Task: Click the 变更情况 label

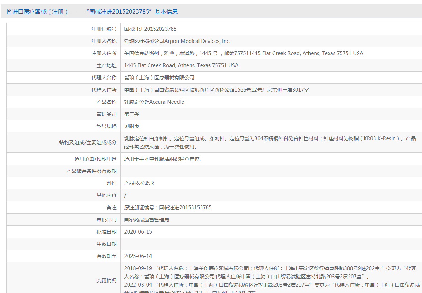Action: pyautogui.click(x=107, y=280)
